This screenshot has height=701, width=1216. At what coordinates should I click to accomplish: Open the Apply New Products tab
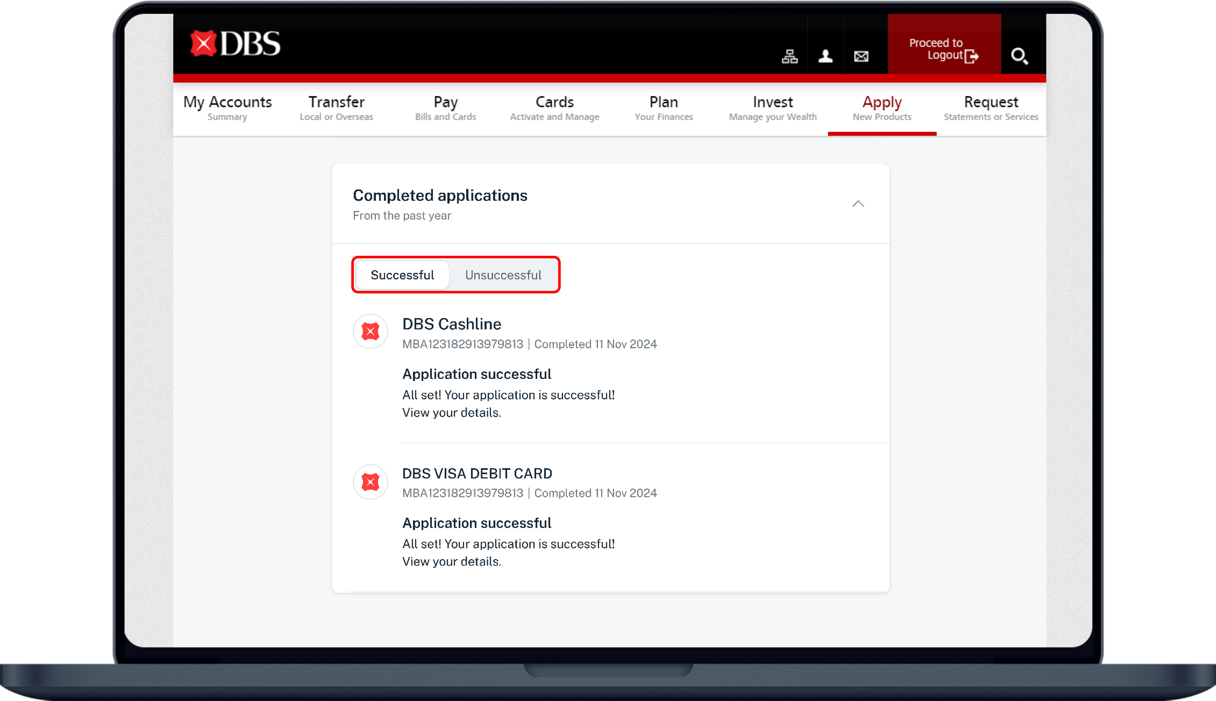pyautogui.click(x=882, y=108)
